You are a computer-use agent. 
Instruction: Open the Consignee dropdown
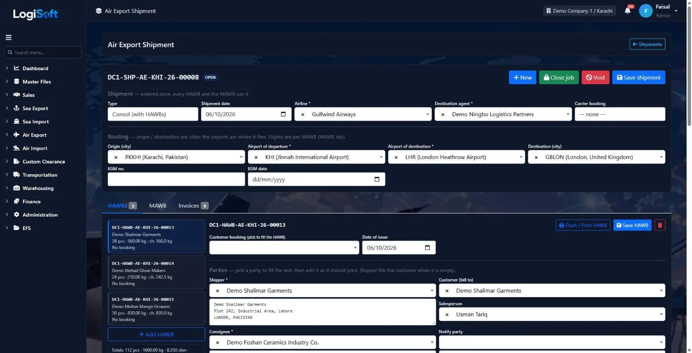(x=322, y=342)
